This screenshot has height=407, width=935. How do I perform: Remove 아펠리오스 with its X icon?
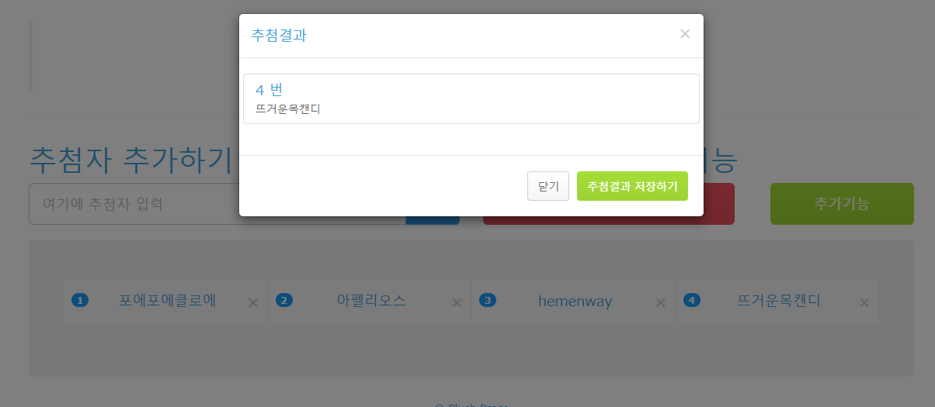457,303
